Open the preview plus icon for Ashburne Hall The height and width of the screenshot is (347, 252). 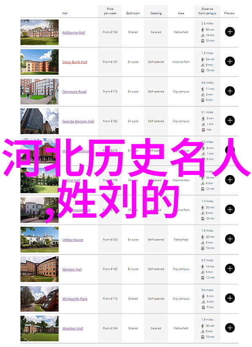pyautogui.click(x=230, y=32)
